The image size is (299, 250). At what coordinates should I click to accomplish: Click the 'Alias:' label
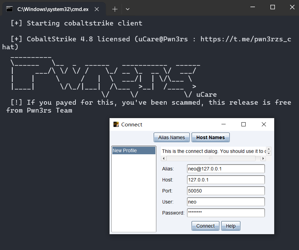click(168, 169)
